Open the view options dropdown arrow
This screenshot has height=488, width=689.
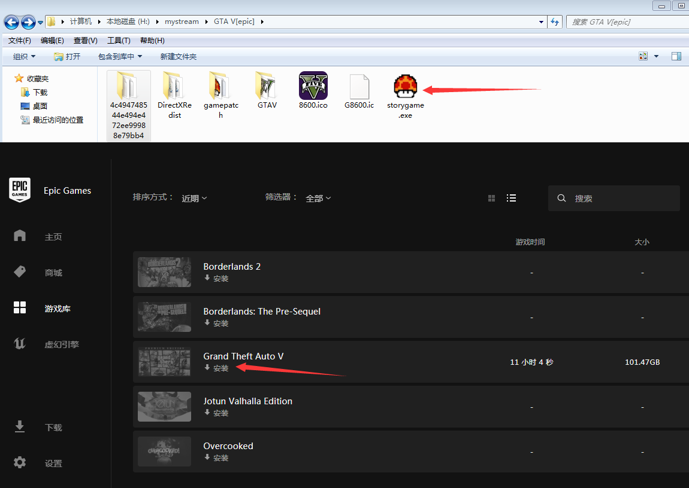(x=657, y=56)
